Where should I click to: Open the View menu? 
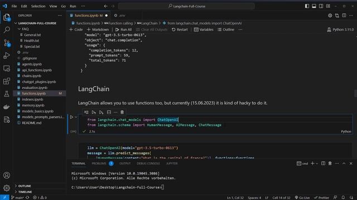(53, 6)
